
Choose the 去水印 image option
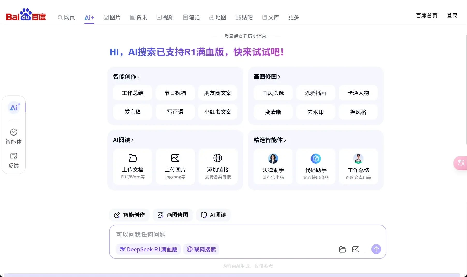(316, 112)
